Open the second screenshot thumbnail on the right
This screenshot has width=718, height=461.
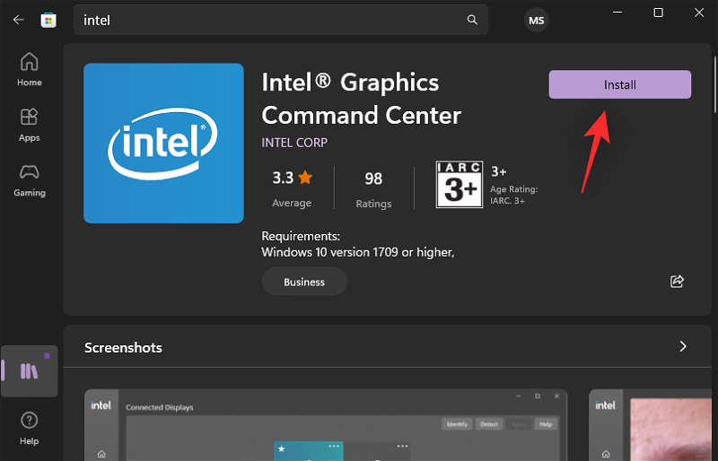(x=652, y=425)
